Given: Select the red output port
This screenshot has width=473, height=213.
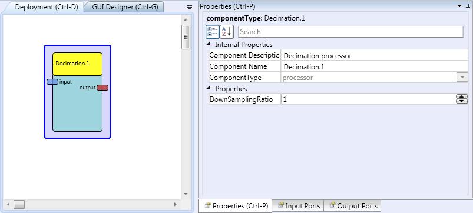Looking at the screenshot, I should (102, 88).
